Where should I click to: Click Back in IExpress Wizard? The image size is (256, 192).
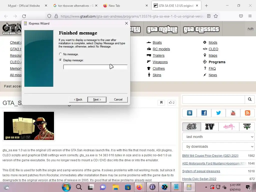(78, 99)
